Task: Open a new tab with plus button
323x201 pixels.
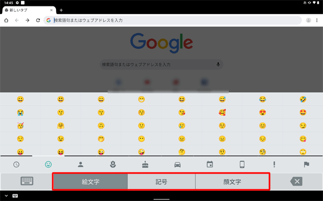Action: click(61, 10)
